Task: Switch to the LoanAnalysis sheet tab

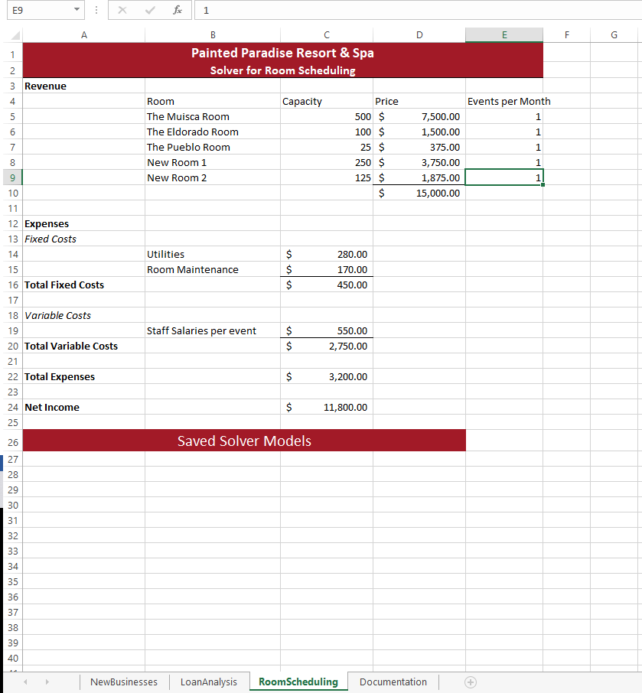Action: (208, 682)
